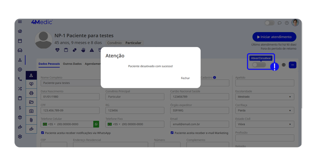Open the calendar icon in sidebar
Image resolution: width=317 pixels, height=166 pixels.
pos(20,41)
